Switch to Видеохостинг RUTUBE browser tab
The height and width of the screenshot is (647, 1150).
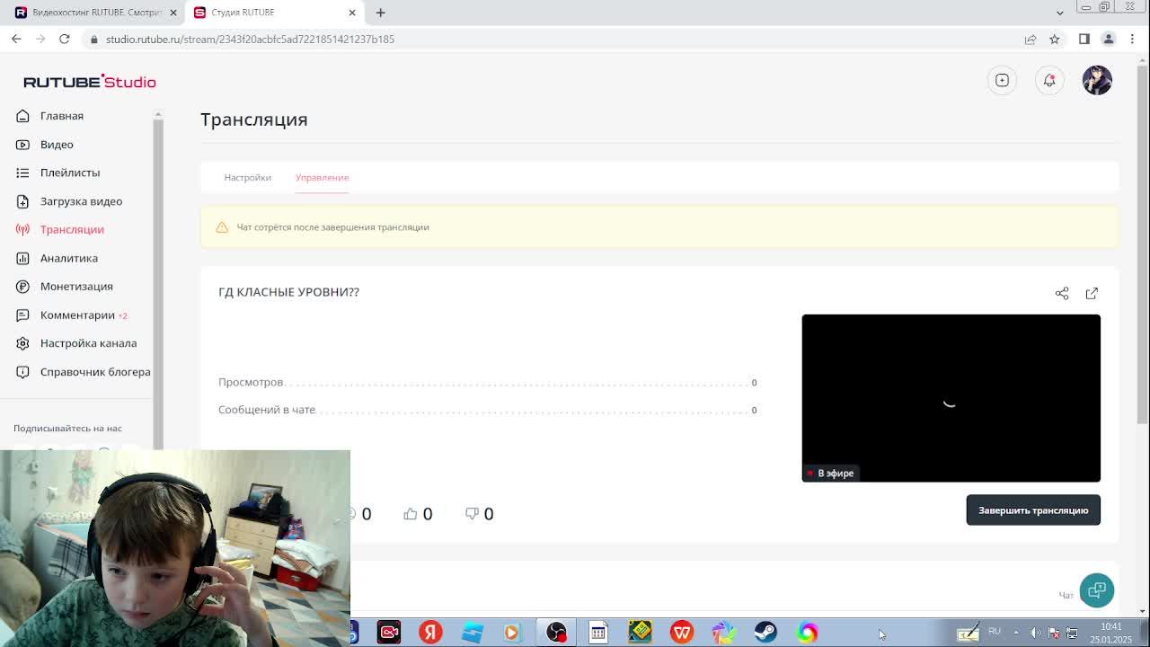click(x=95, y=13)
